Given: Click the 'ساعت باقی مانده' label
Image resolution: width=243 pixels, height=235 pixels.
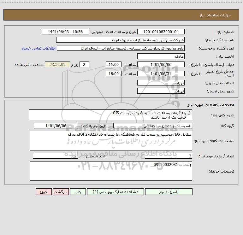Looking at the screenshot, I should (29, 65).
